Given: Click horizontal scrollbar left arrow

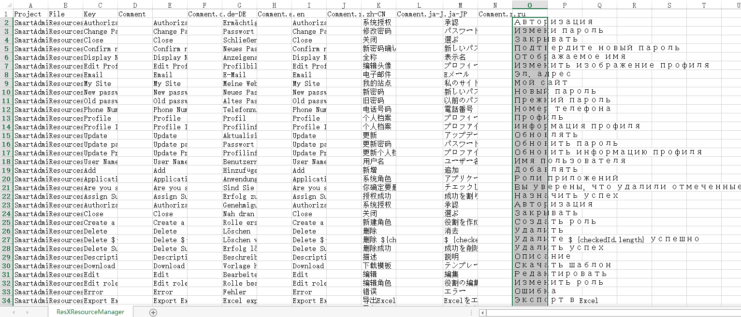Looking at the screenshot, I should (x=482, y=313).
